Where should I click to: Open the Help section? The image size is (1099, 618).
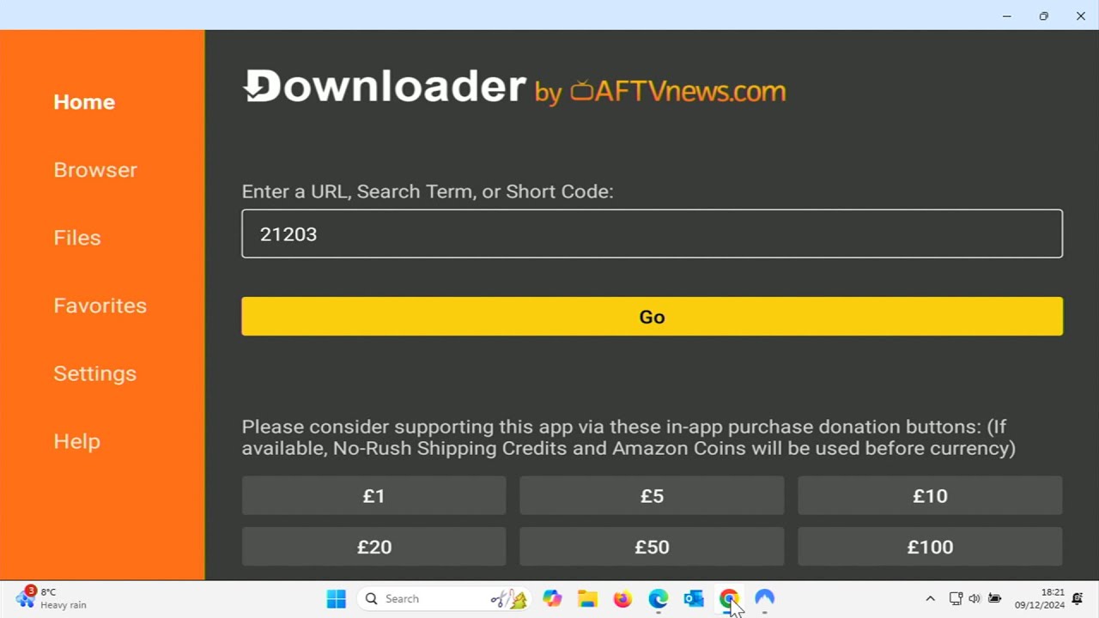coord(76,441)
